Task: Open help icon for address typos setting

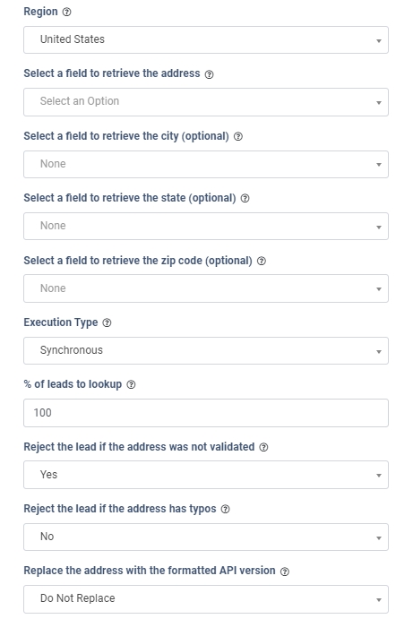Action: [225, 509]
